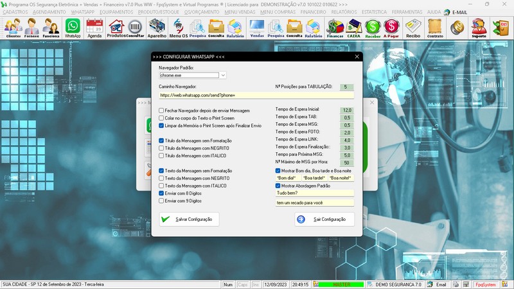Click Sair Configuração button
The width and height of the screenshot is (514, 289).
coord(324,219)
